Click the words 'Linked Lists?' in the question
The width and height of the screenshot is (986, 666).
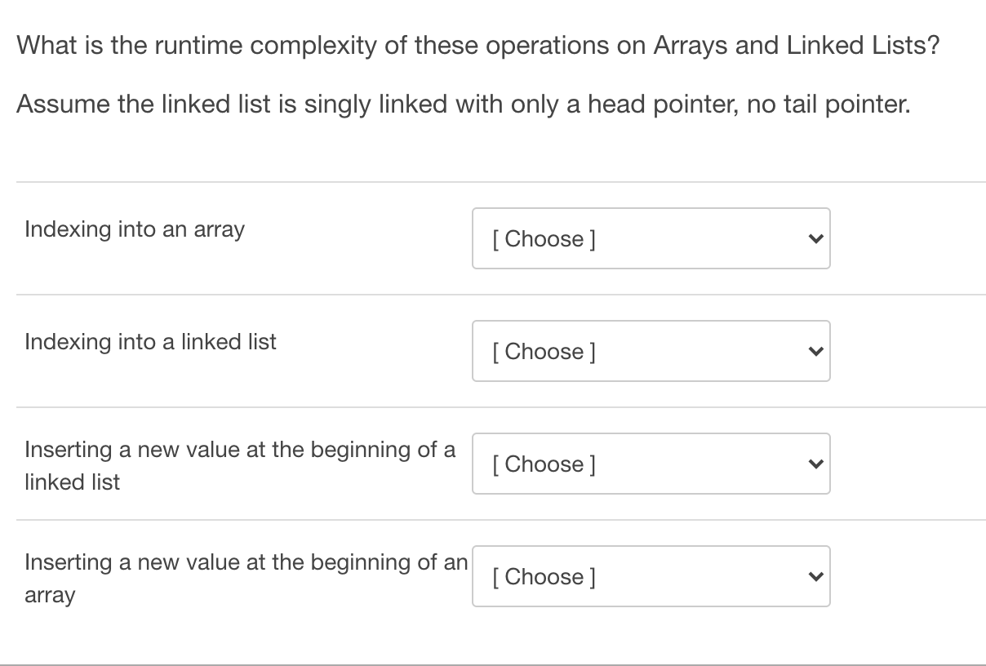pos(863,45)
